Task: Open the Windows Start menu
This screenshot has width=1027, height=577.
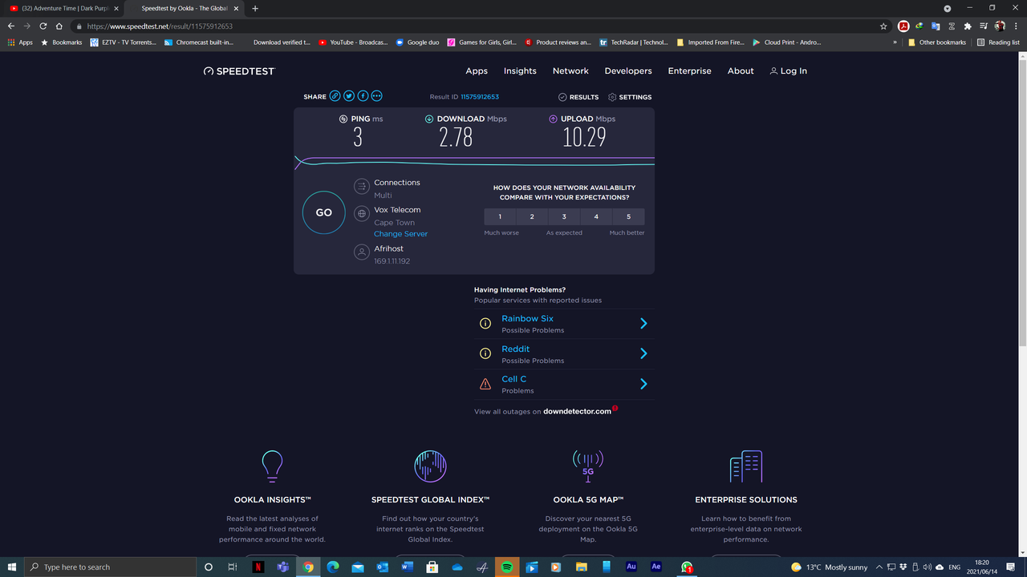Action: coord(13,567)
